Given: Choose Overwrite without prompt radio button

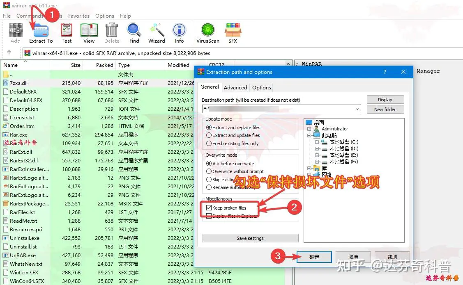Looking at the screenshot, I should click(x=209, y=171).
